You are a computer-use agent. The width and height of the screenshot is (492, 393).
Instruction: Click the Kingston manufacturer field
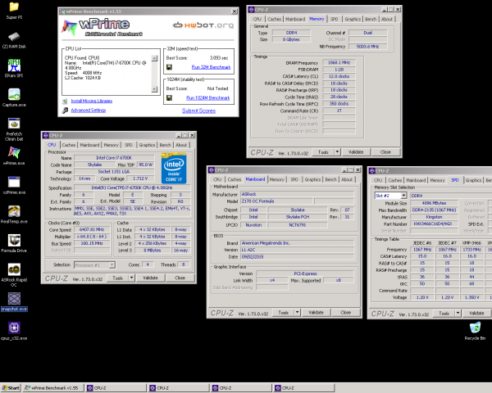434,217
